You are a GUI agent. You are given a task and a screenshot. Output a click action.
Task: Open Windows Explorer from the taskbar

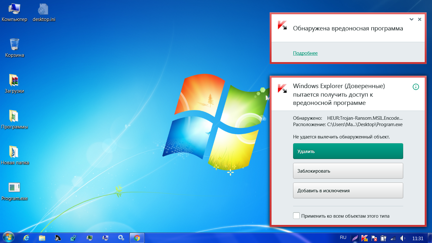pos(42,238)
